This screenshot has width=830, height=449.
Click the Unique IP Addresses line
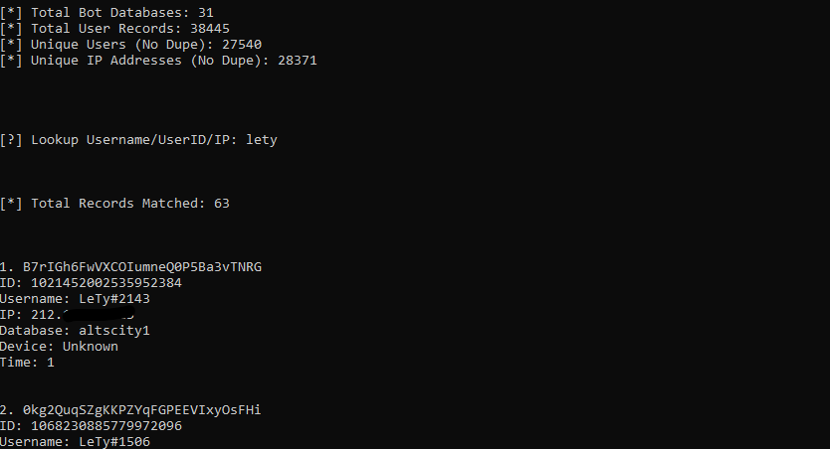point(158,61)
